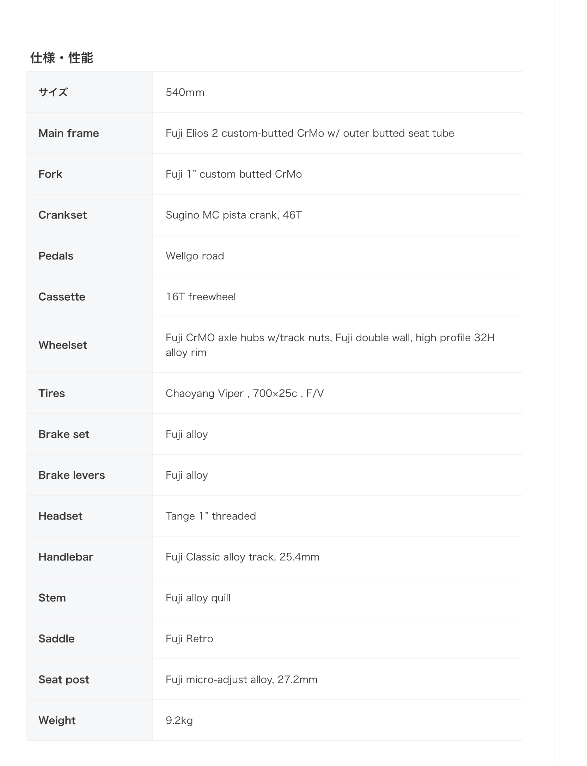Click the Brake set label
This screenshot has width=587, height=766.
click(64, 434)
